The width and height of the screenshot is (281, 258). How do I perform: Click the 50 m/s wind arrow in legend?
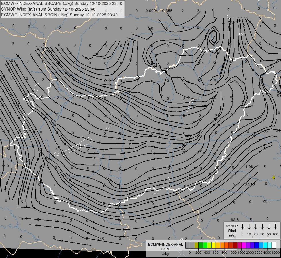[269, 227]
